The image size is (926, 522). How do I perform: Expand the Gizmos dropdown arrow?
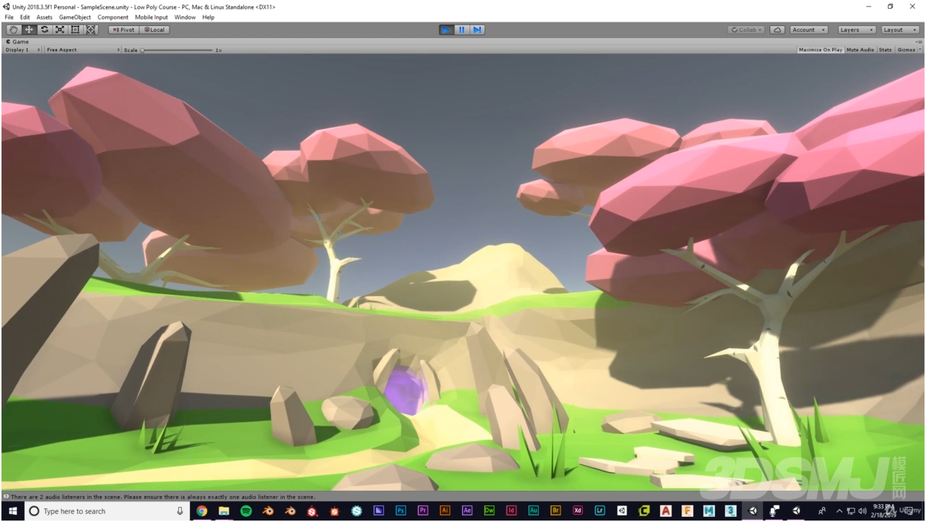[919, 50]
